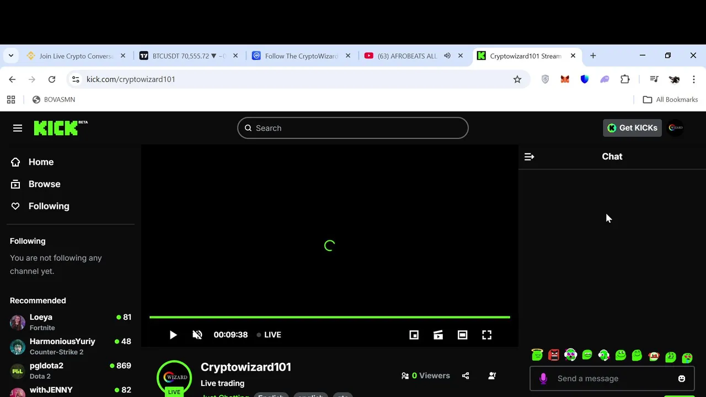
Task: Open Following in sidebar
Action: tap(49, 206)
